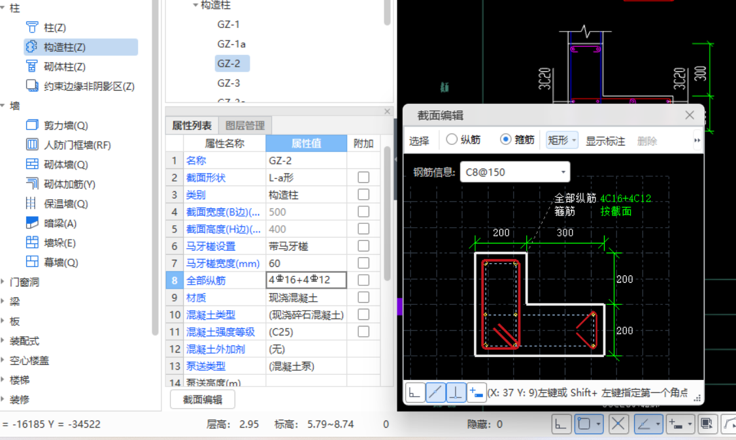Collapse the 构造柱 component list node

pyautogui.click(x=195, y=5)
